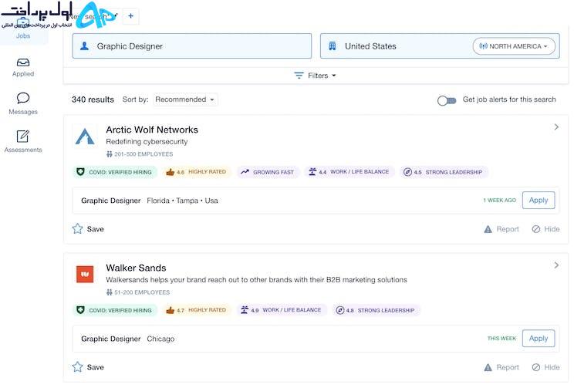Expand Arctic Wolf Networks card chevron
This screenshot has width=574, height=388.
pyautogui.click(x=556, y=127)
